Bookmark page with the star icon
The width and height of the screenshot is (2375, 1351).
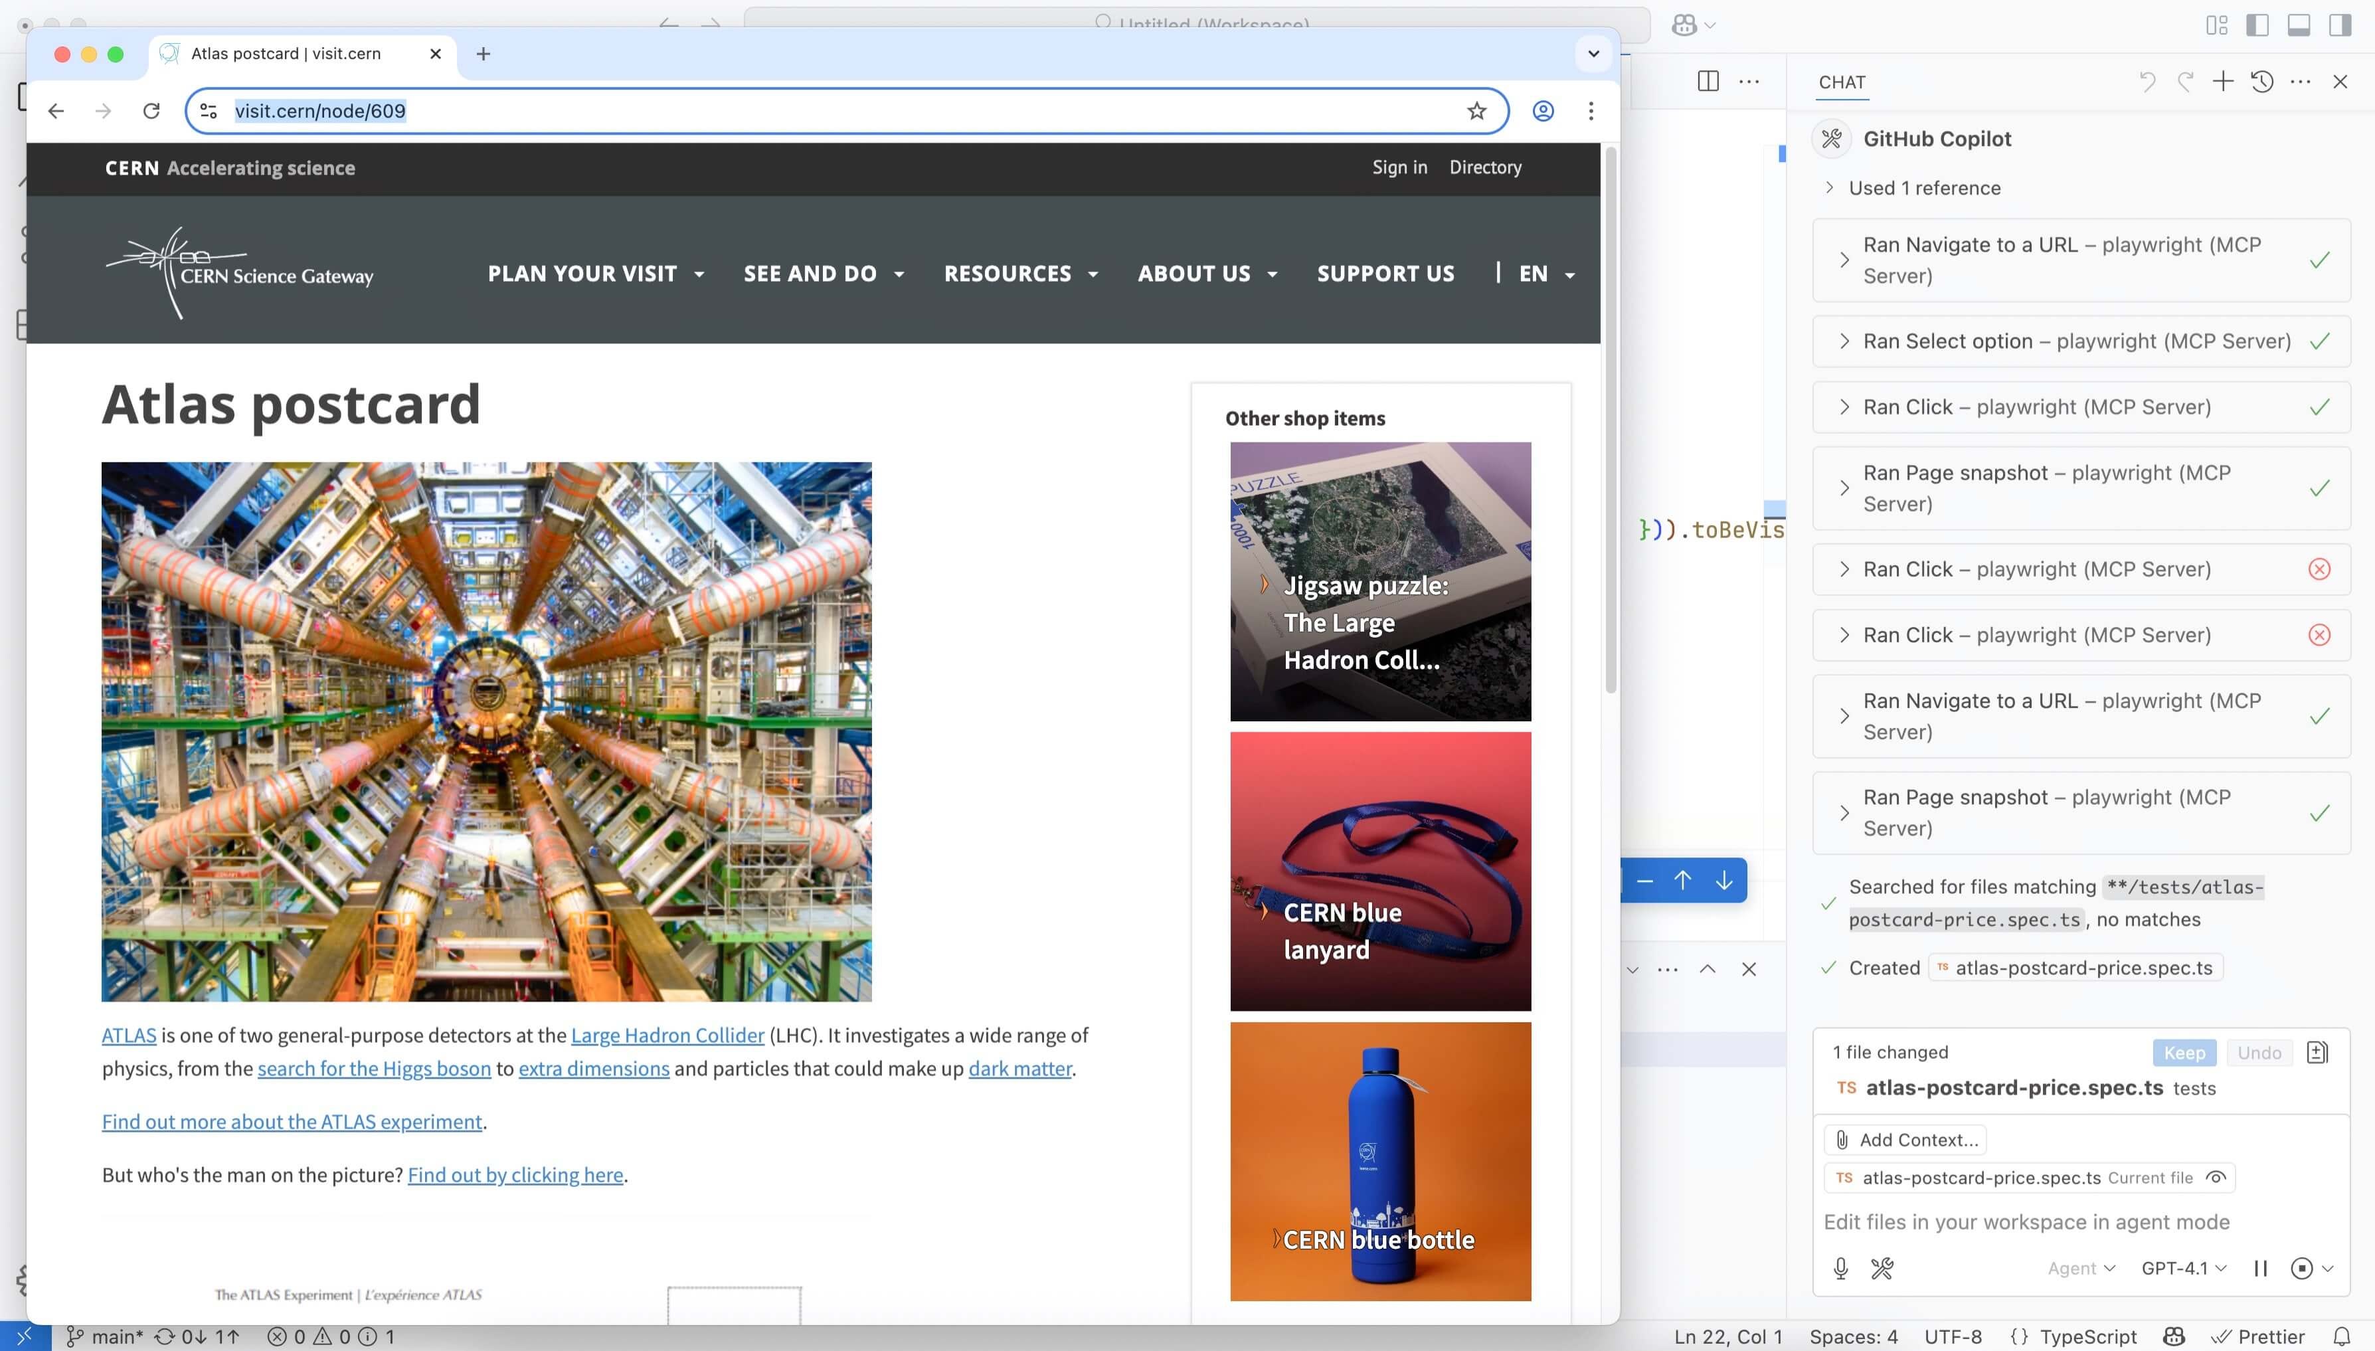(x=1476, y=112)
